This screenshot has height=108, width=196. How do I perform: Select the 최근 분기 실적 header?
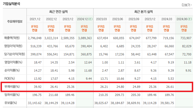[144, 12]
